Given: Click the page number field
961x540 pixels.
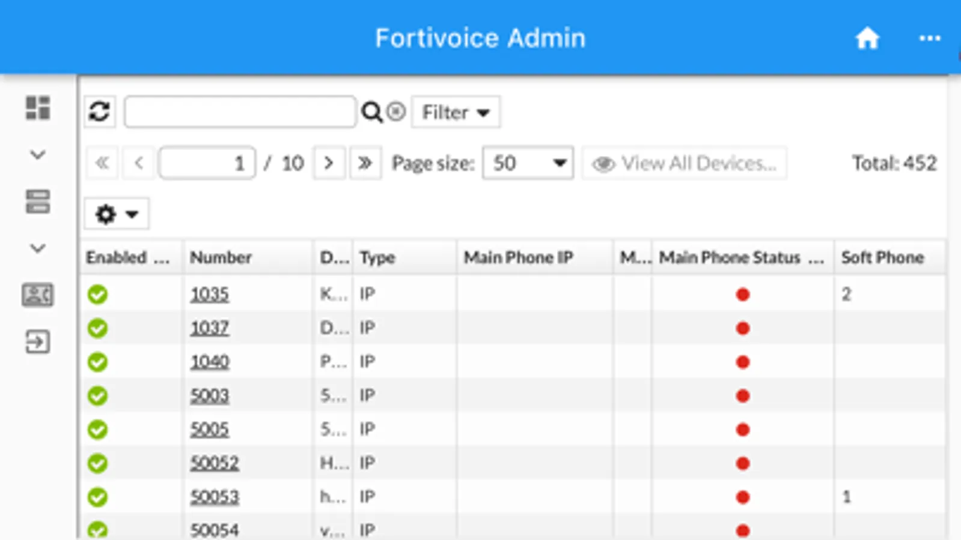Looking at the screenshot, I should 207,163.
